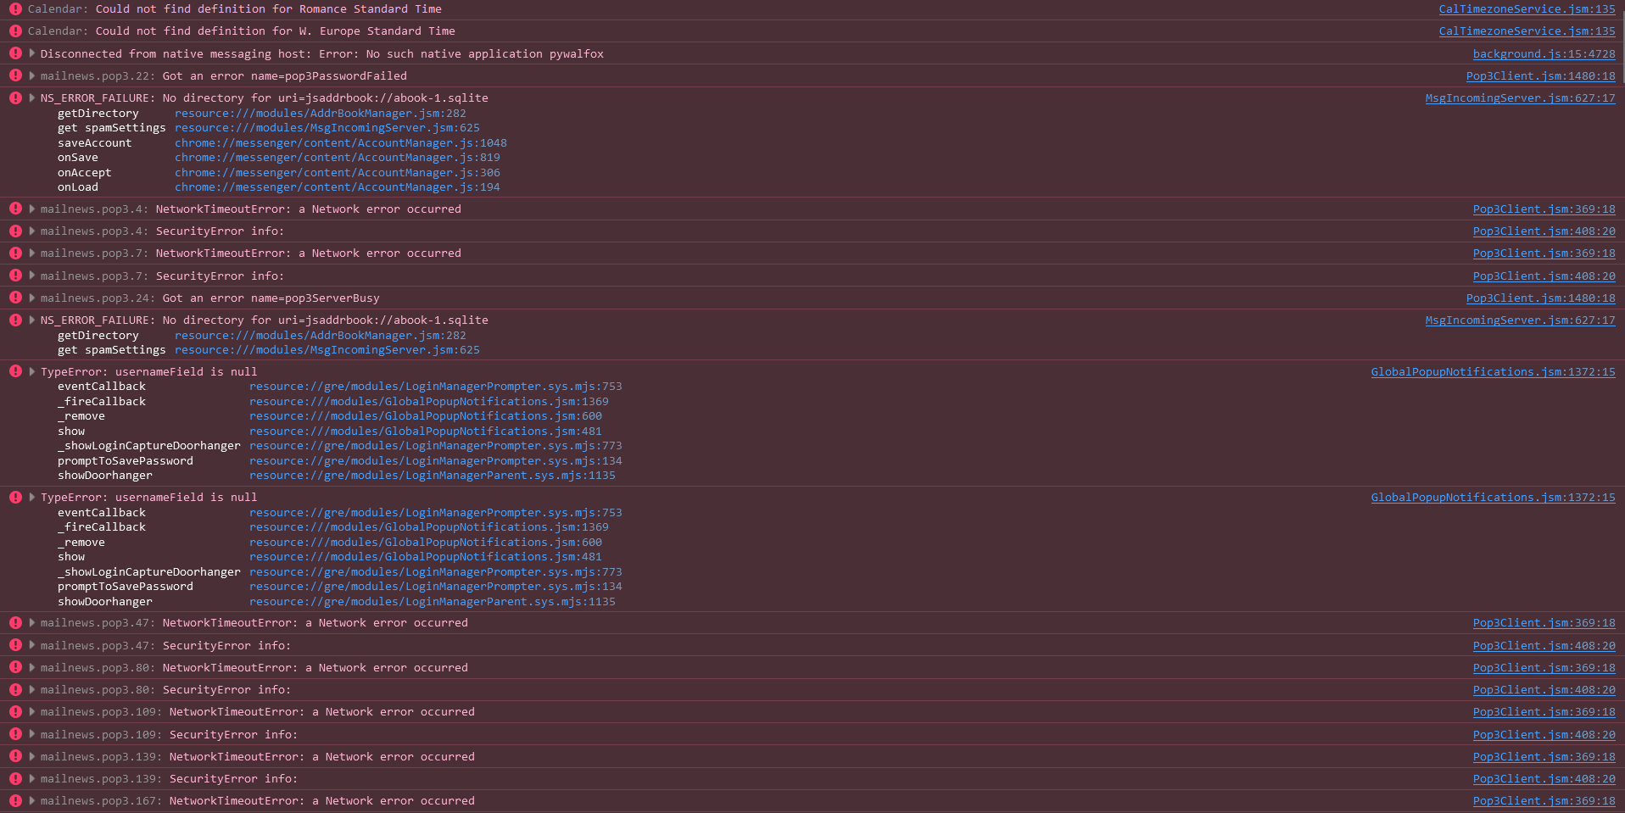Open AccountManager.js:194 onLoad stack link
The height and width of the screenshot is (813, 1625).
(x=337, y=187)
